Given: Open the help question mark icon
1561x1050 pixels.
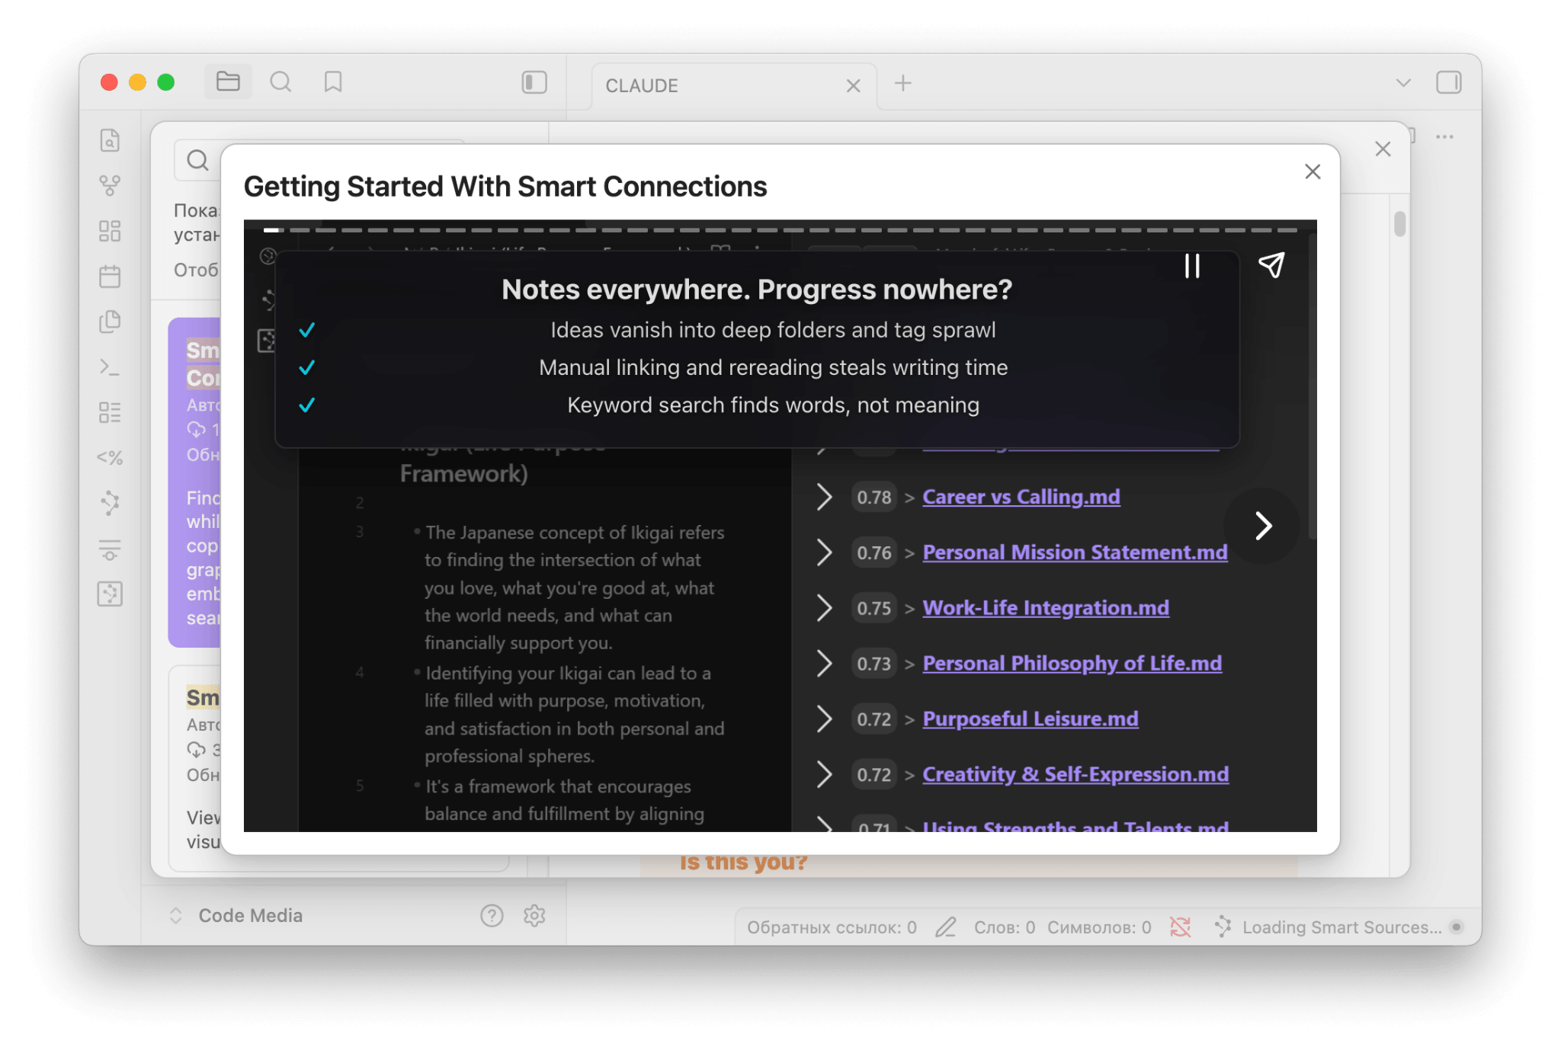Looking at the screenshot, I should [x=492, y=915].
